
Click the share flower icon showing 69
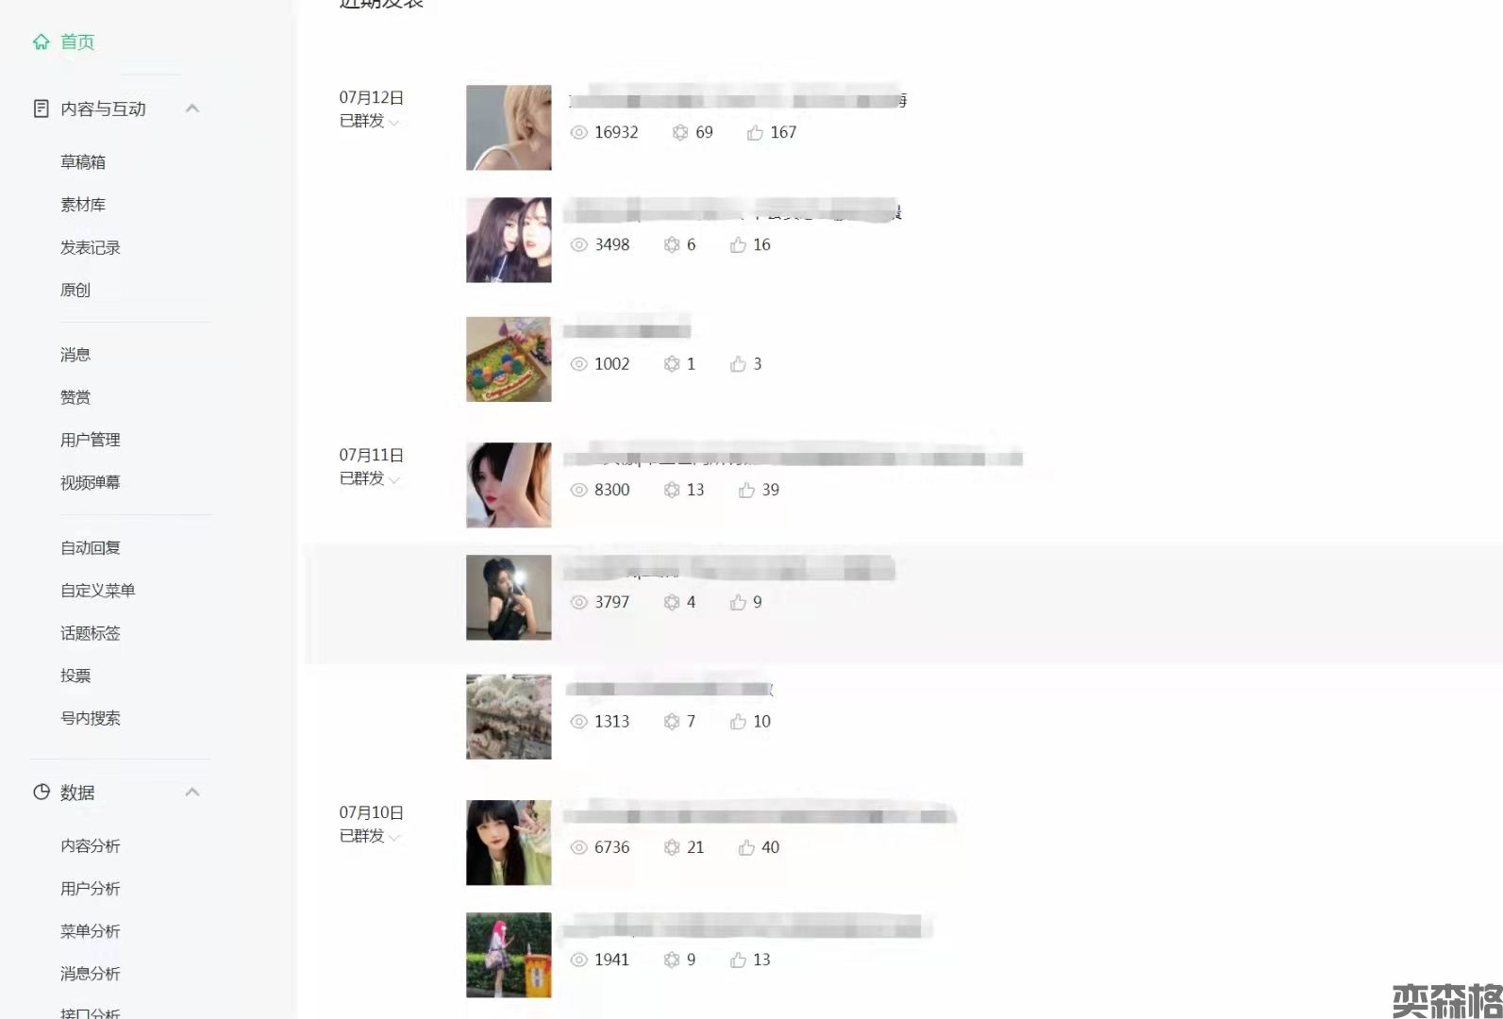point(679,133)
